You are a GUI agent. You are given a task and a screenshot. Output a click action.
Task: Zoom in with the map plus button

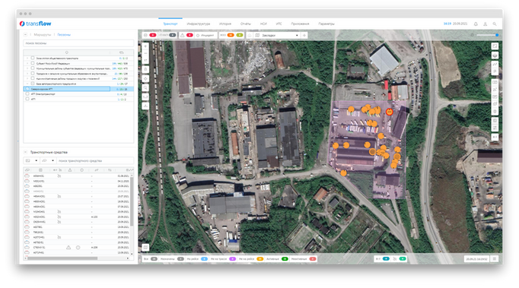(145, 46)
